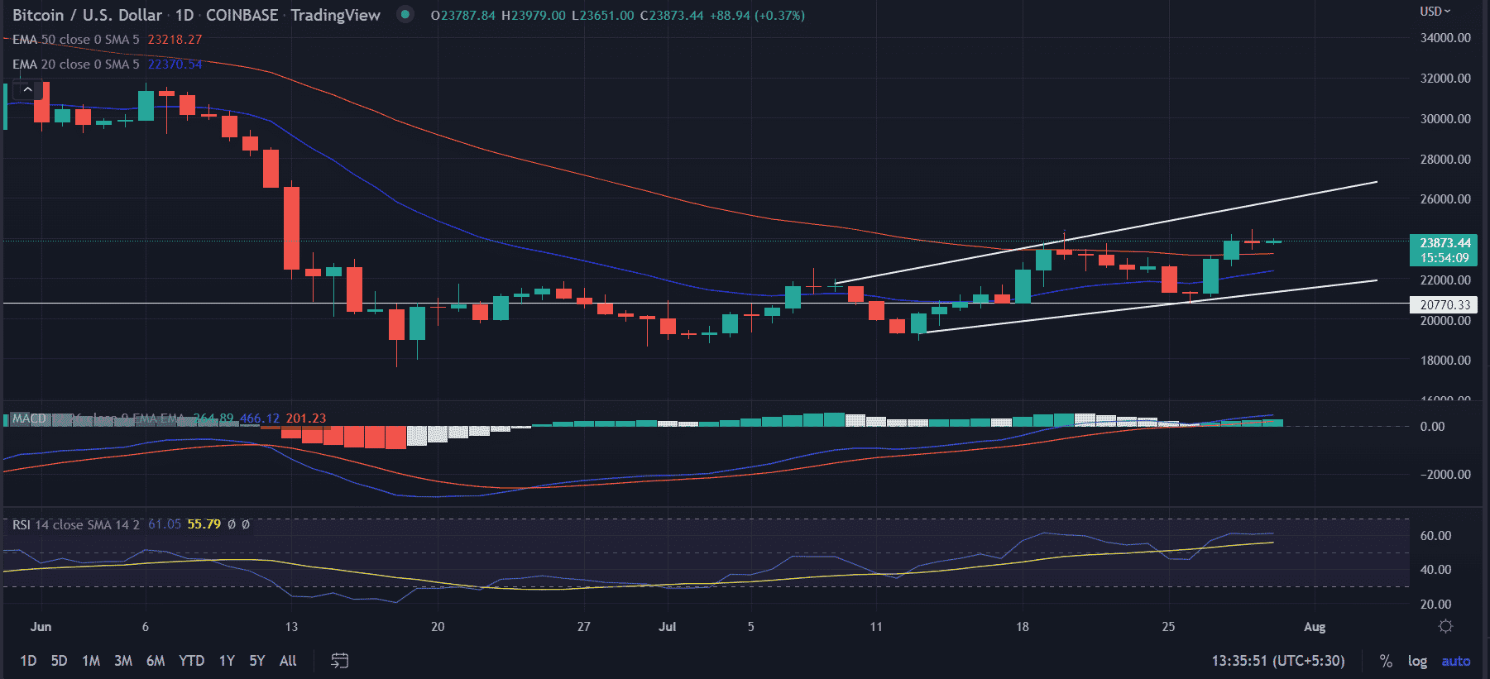Toggle log scale mode
Image resolution: width=1490 pixels, height=679 pixels.
(1417, 661)
